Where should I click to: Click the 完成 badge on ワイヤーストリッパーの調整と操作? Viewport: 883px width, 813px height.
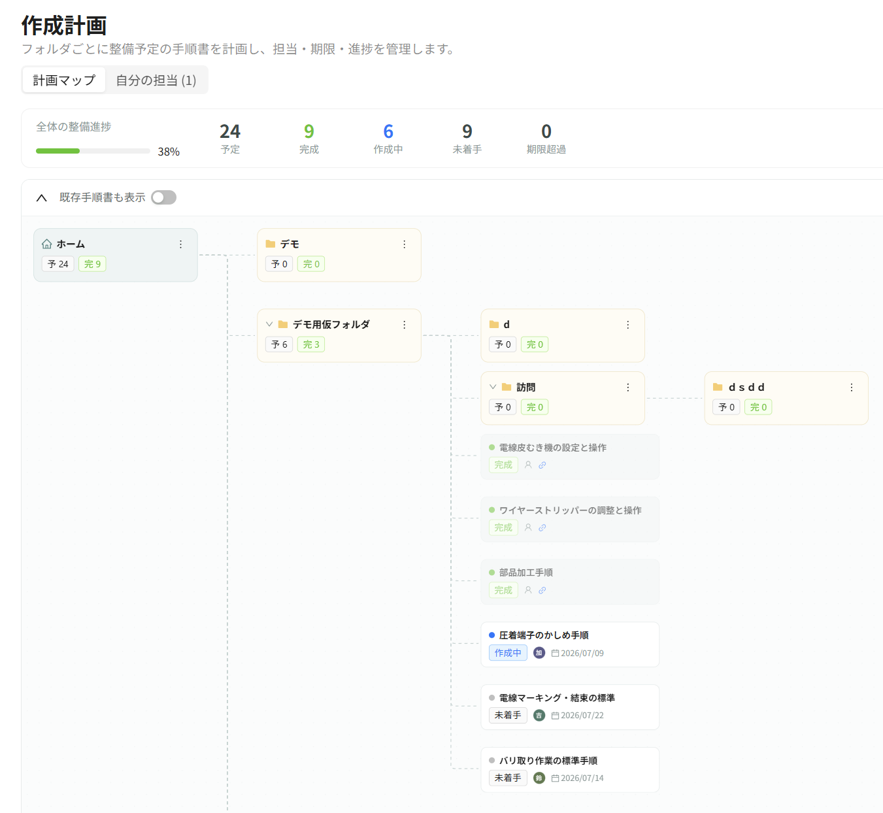point(503,527)
